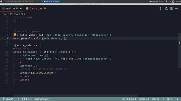Click the horizontal scrollbar at editor bottom
181x101 pixels.
pos(75,95)
